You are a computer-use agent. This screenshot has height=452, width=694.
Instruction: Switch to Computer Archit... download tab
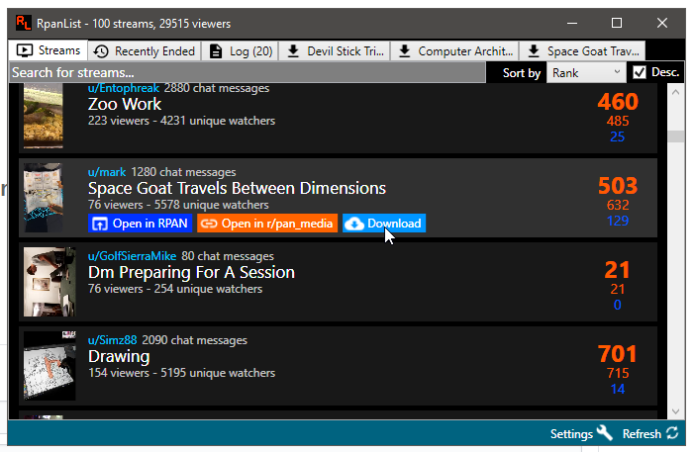tap(455, 51)
